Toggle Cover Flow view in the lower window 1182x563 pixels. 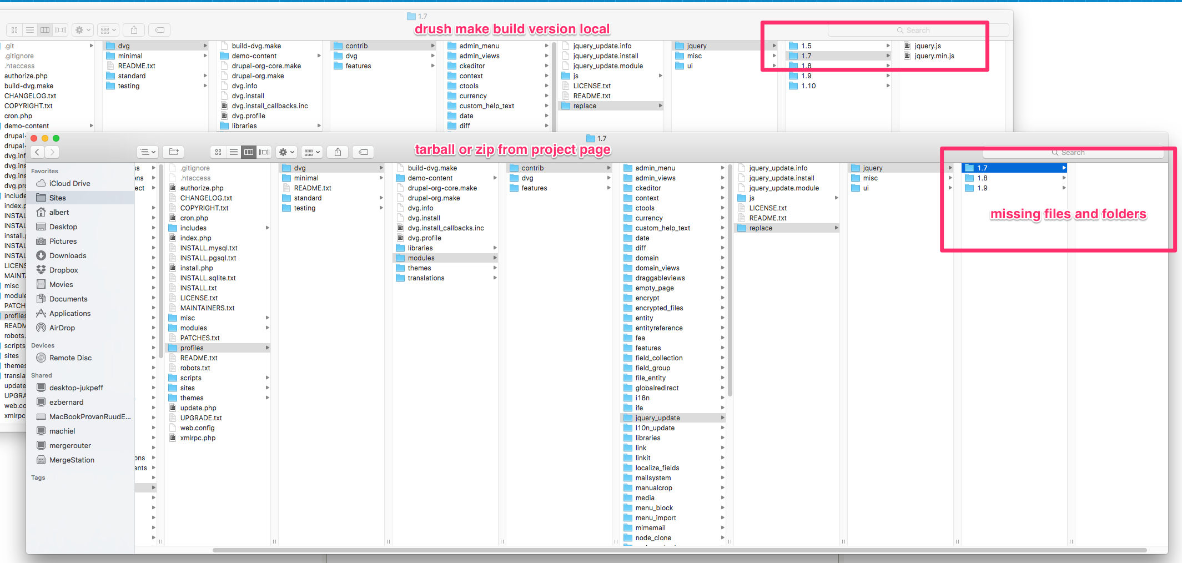click(x=264, y=152)
